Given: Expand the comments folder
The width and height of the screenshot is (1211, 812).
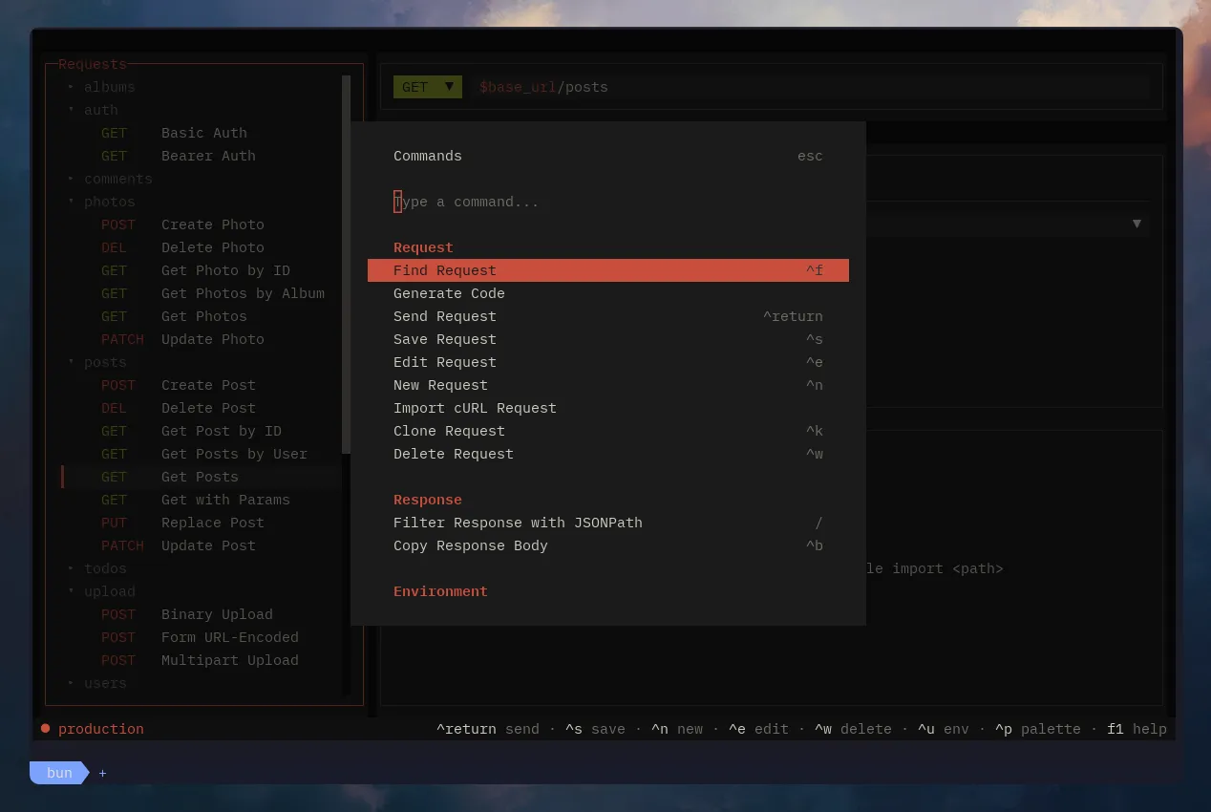Looking at the screenshot, I should [x=110, y=179].
